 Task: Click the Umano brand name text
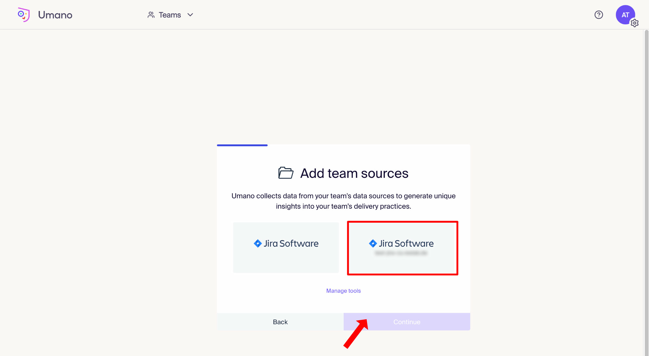click(55, 15)
